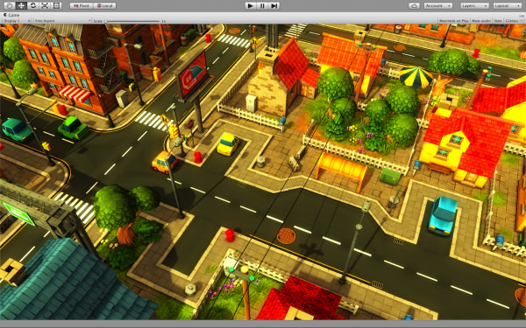Select the Hand tool
This screenshot has height=328, width=526.
(10, 6)
